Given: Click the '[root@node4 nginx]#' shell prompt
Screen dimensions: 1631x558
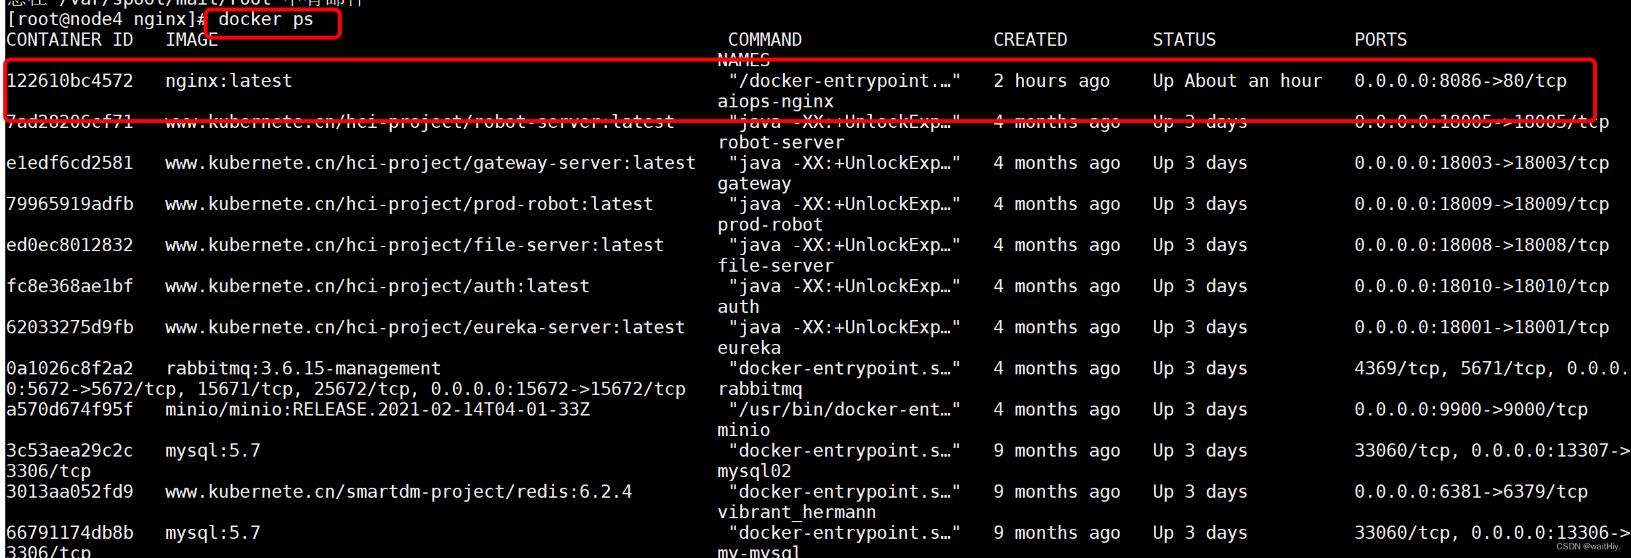Looking at the screenshot, I should pos(106,20).
